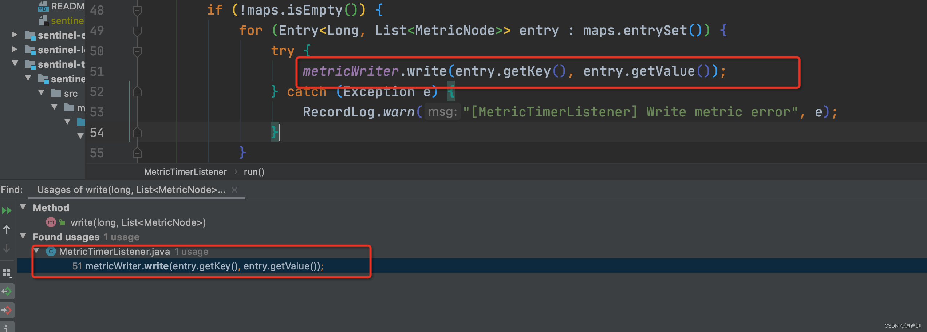Click the pink method 'm' icon

51,222
